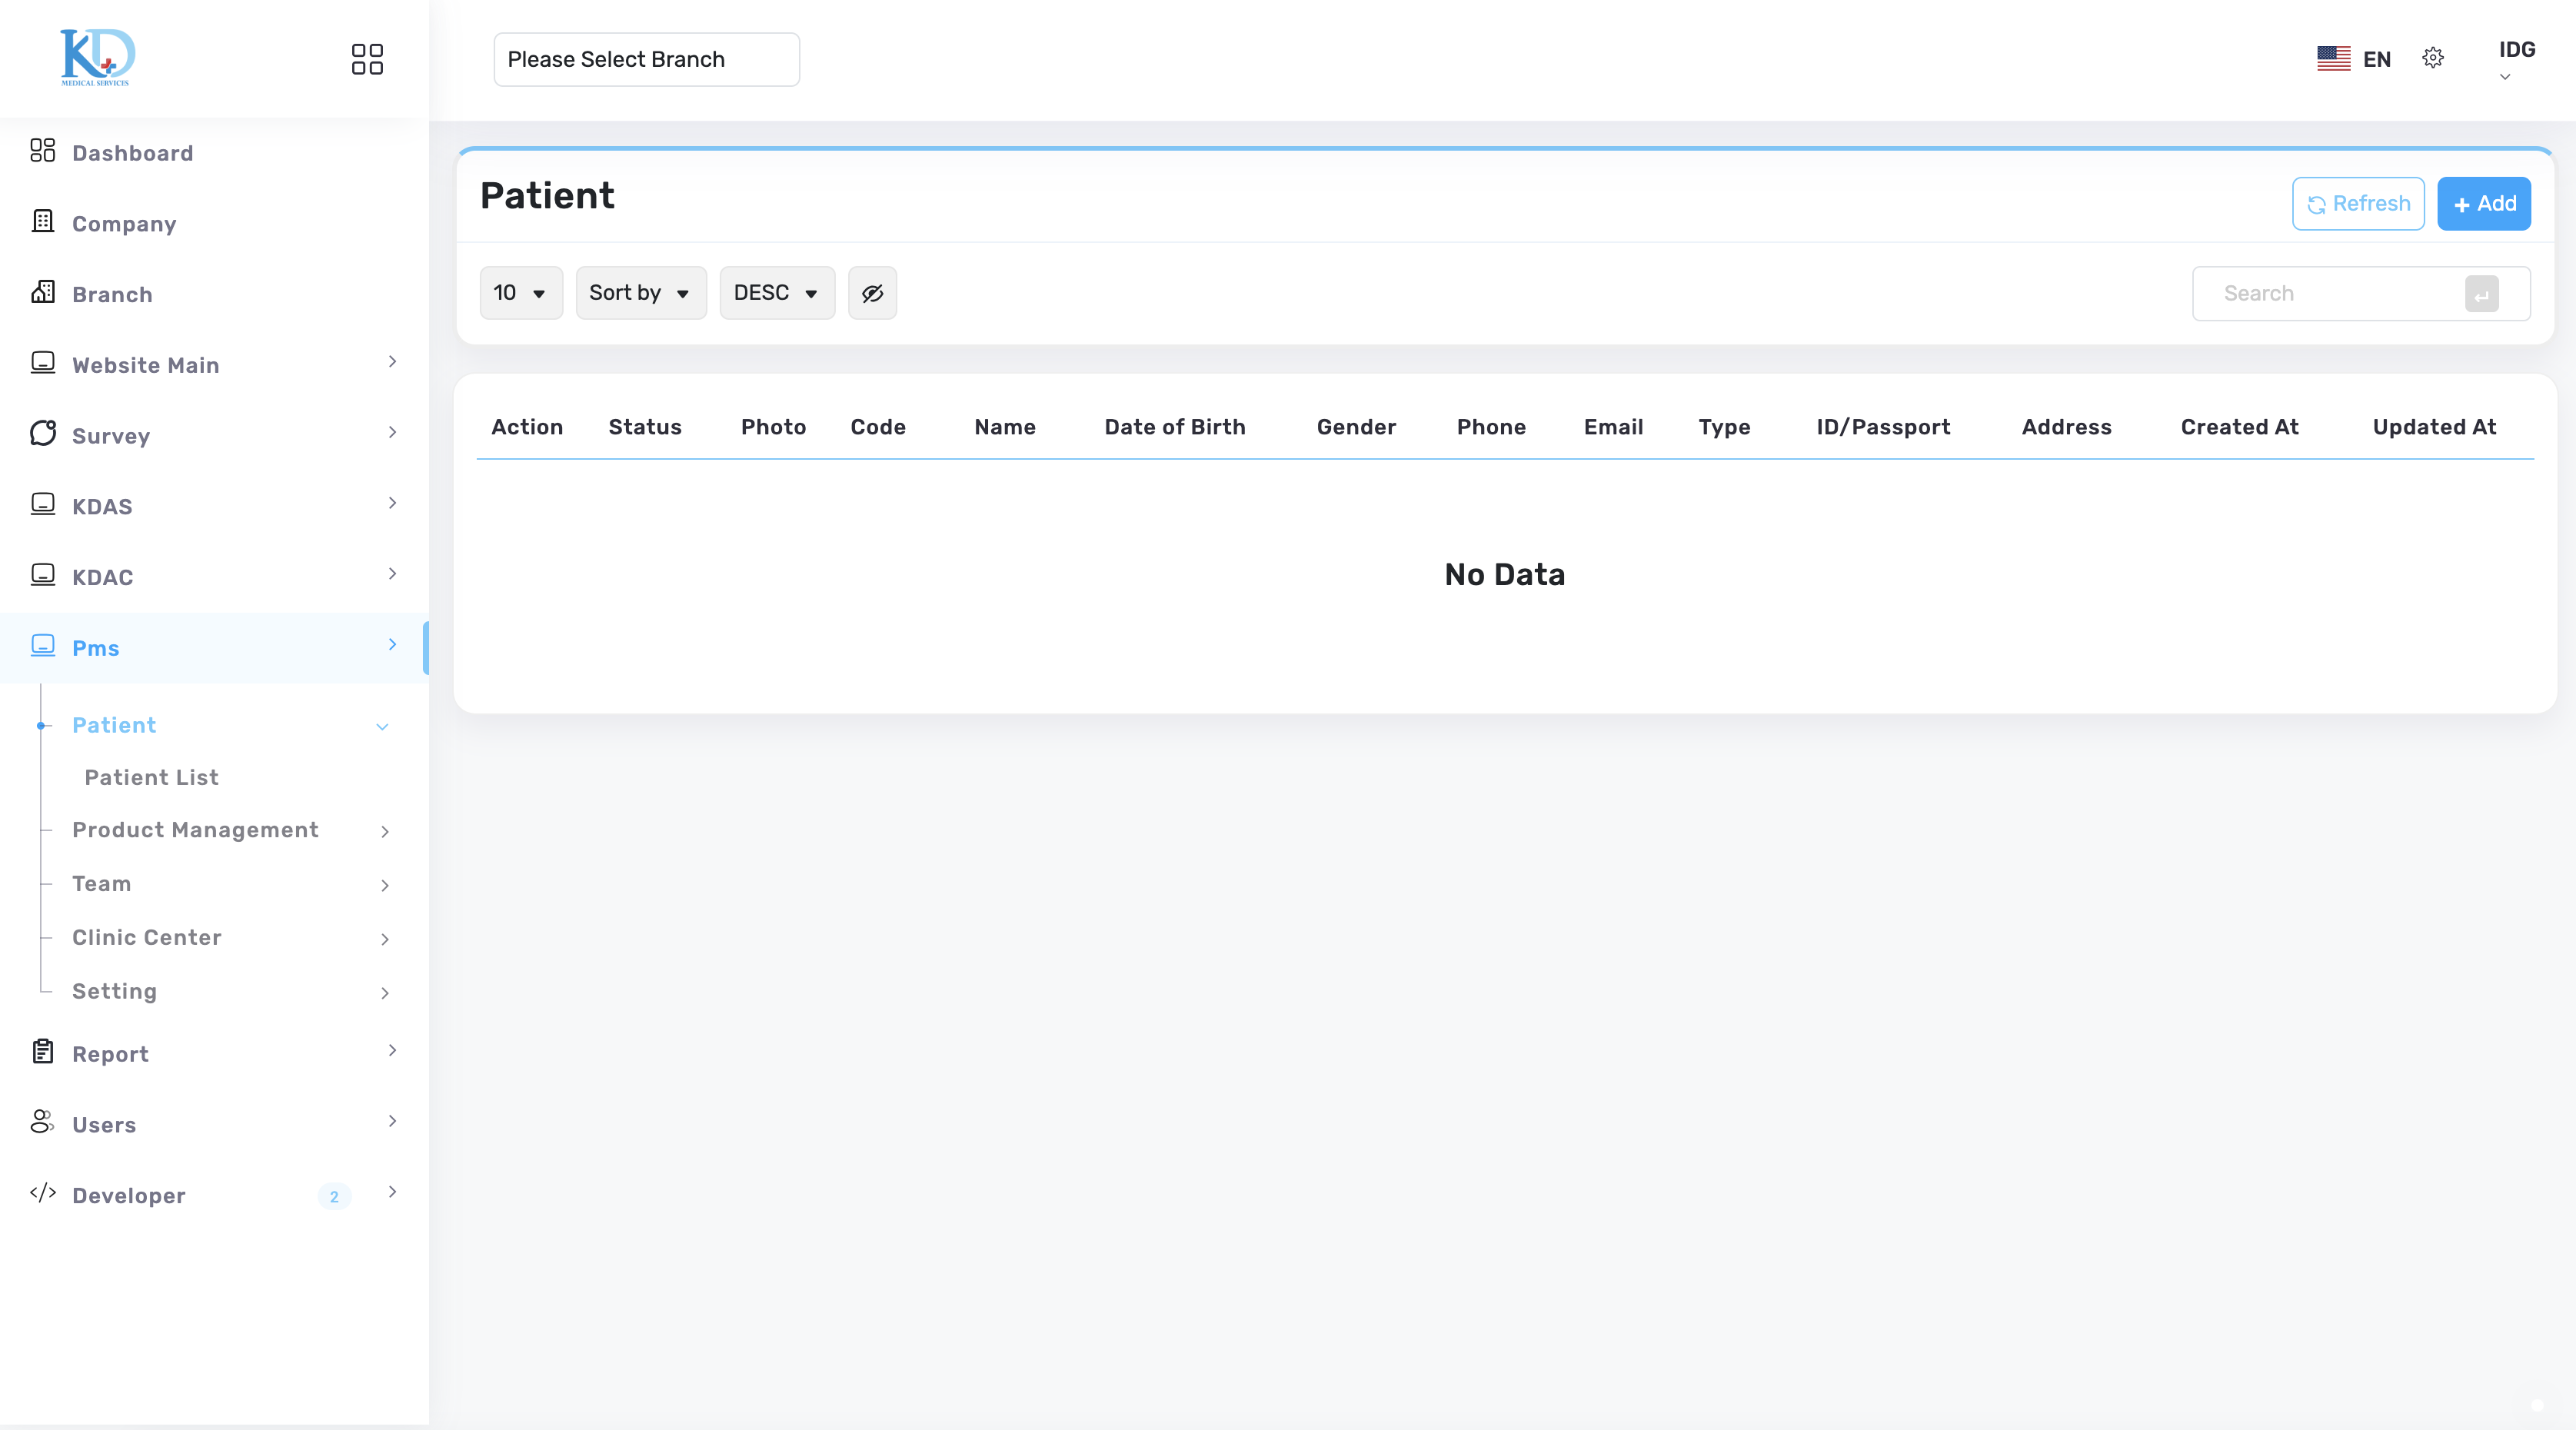Click the Users icon
Viewport: 2576px width, 1430px height.
point(42,1122)
